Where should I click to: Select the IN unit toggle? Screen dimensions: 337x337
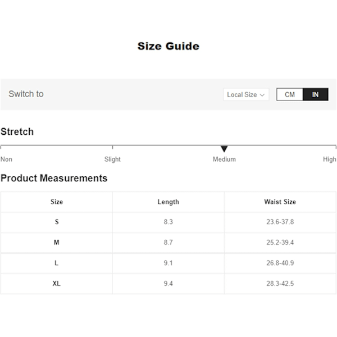point(315,94)
